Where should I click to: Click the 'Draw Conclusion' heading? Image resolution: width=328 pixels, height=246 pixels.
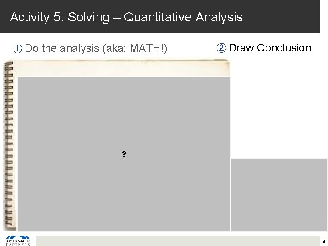[270, 48]
